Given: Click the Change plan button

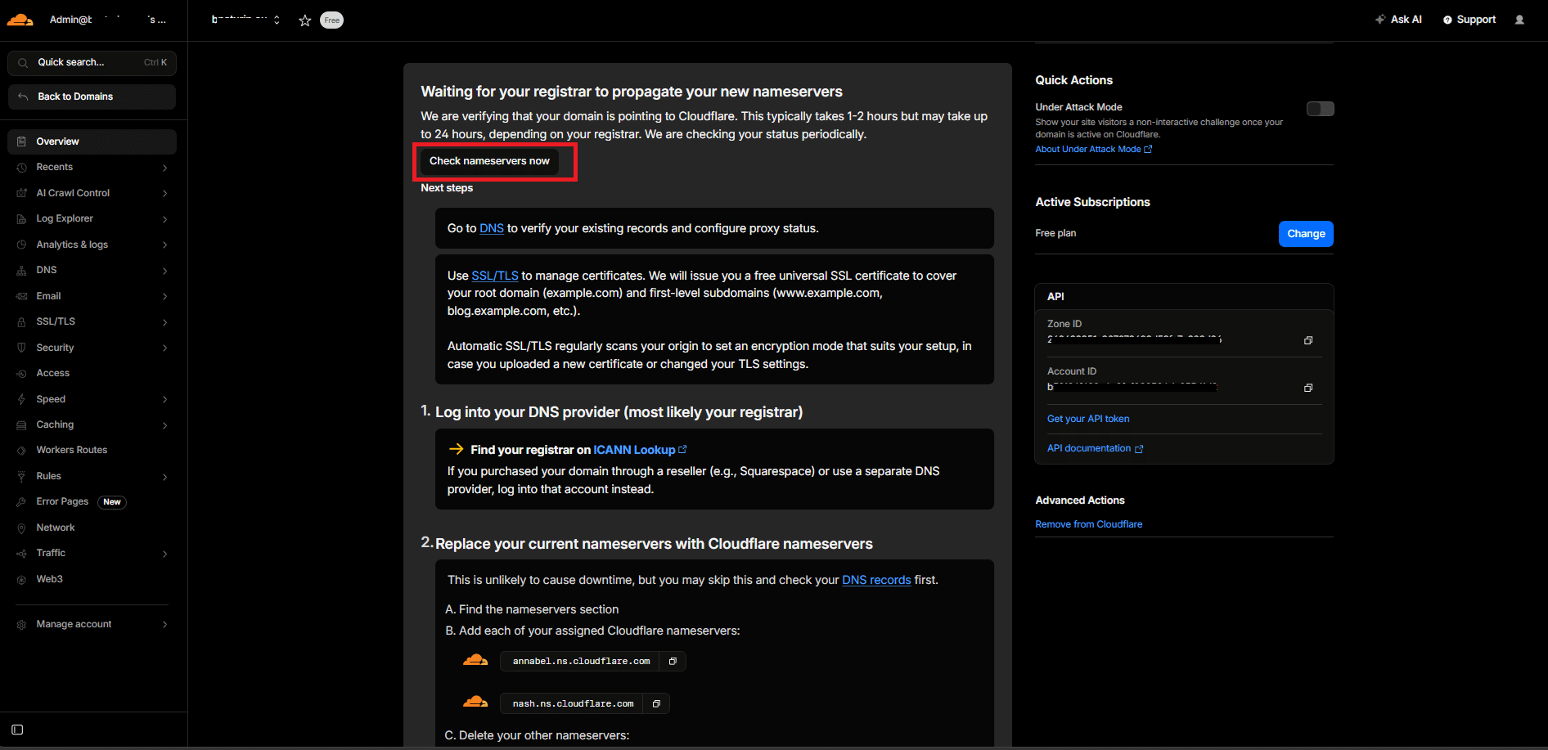Looking at the screenshot, I should [1306, 234].
